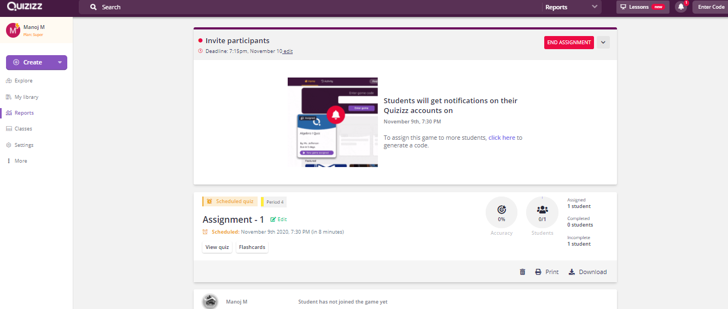Viewport: 728px width, 309px height.
Task: Click the notification preview thumbnail image
Action: (333, 122)
